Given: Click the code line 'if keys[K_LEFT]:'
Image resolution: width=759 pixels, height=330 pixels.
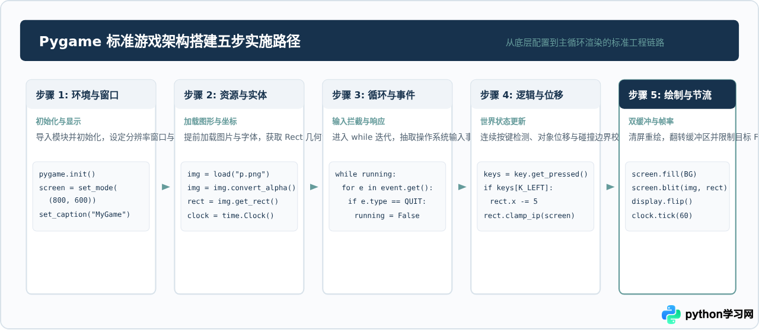Looking at the screenshot, I should click(518, 188).
